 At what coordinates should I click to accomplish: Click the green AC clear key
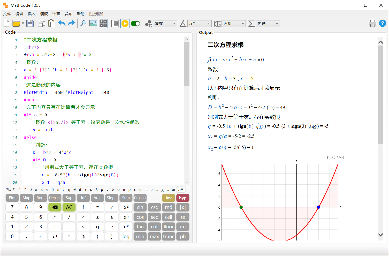tap(69, 207)
